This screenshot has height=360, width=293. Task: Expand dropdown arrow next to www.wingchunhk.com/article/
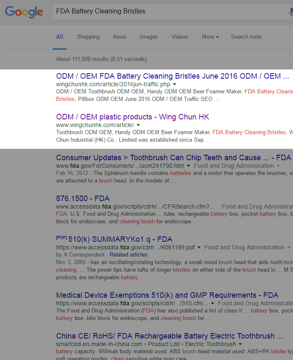click(x=138, y=125)
